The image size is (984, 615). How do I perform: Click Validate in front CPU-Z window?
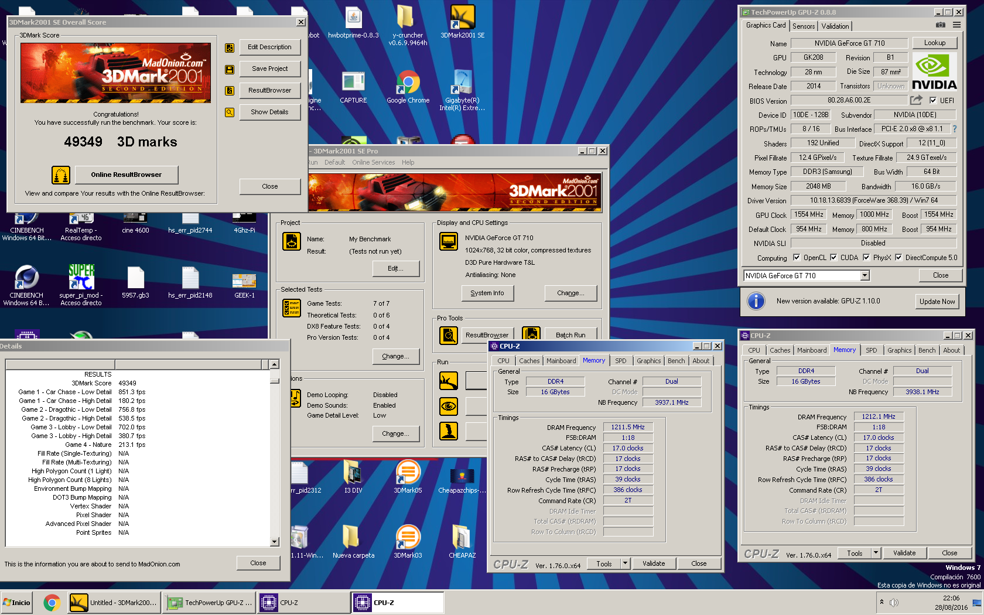(654, 563)
